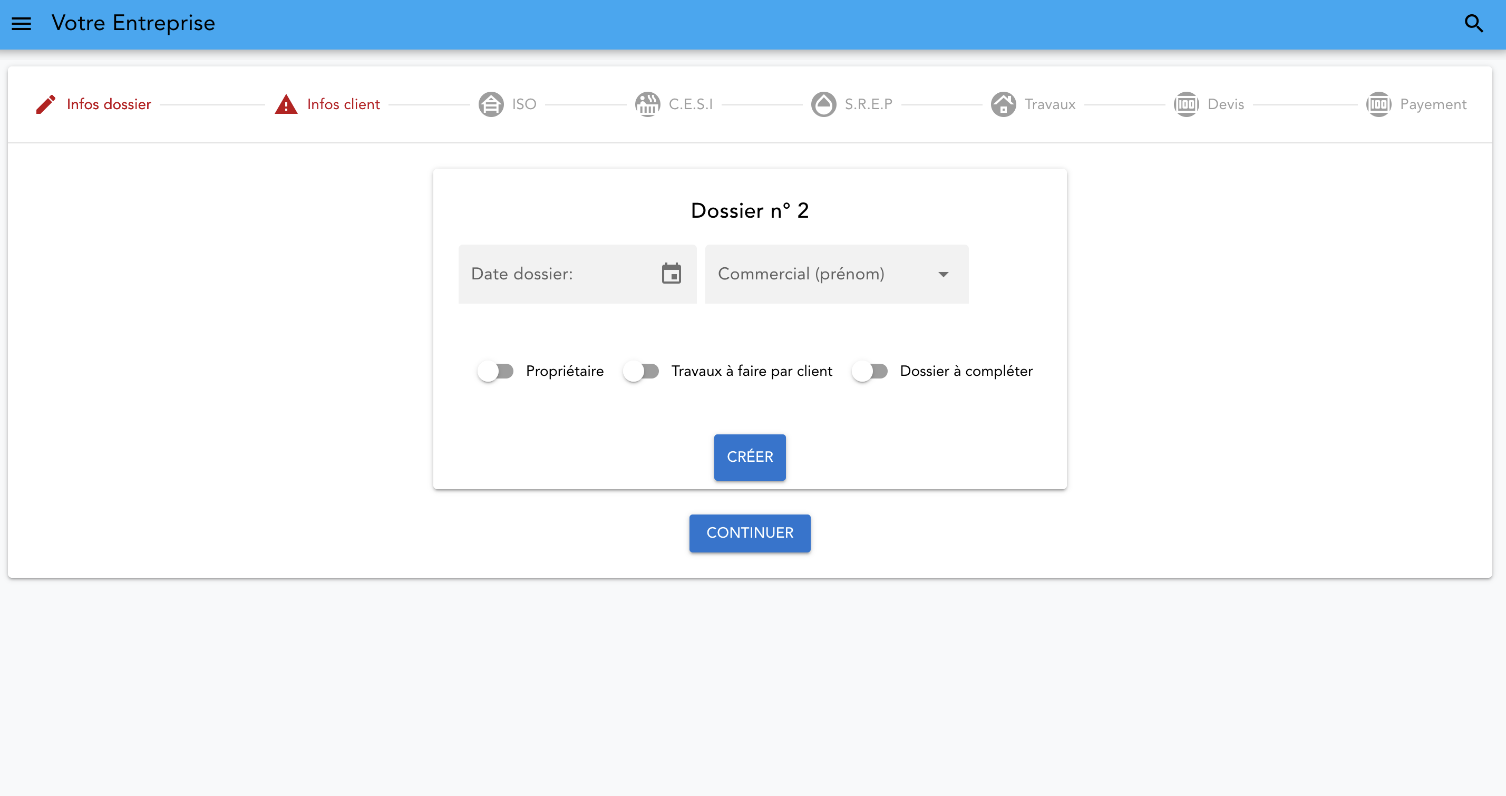Select the S.R.E.P droplet icon
This screenshot has width=1506, height=796.
point(824,104)
